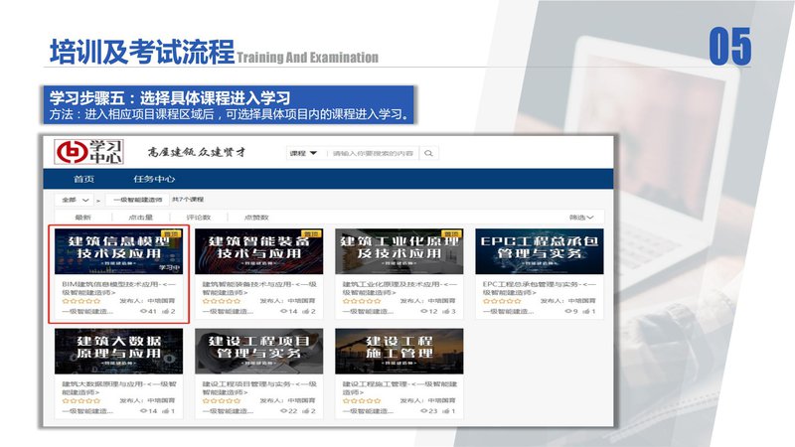
Task: Click like icon on 建设工程施工管理 course
Action: [446, 411]
